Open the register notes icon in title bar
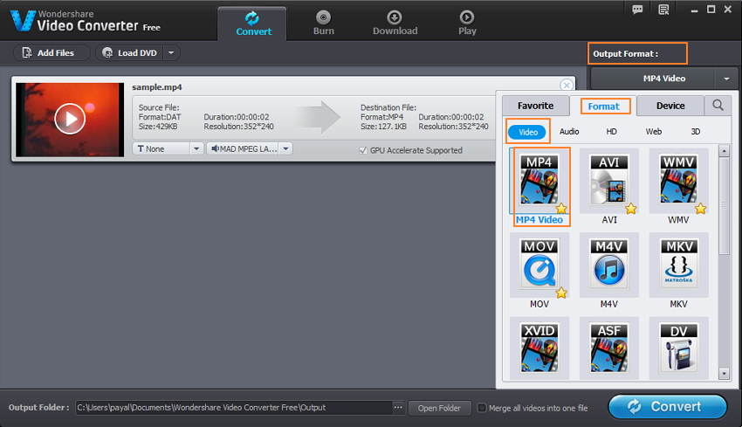This screenshot has height=427, width=742. (663, 10)
